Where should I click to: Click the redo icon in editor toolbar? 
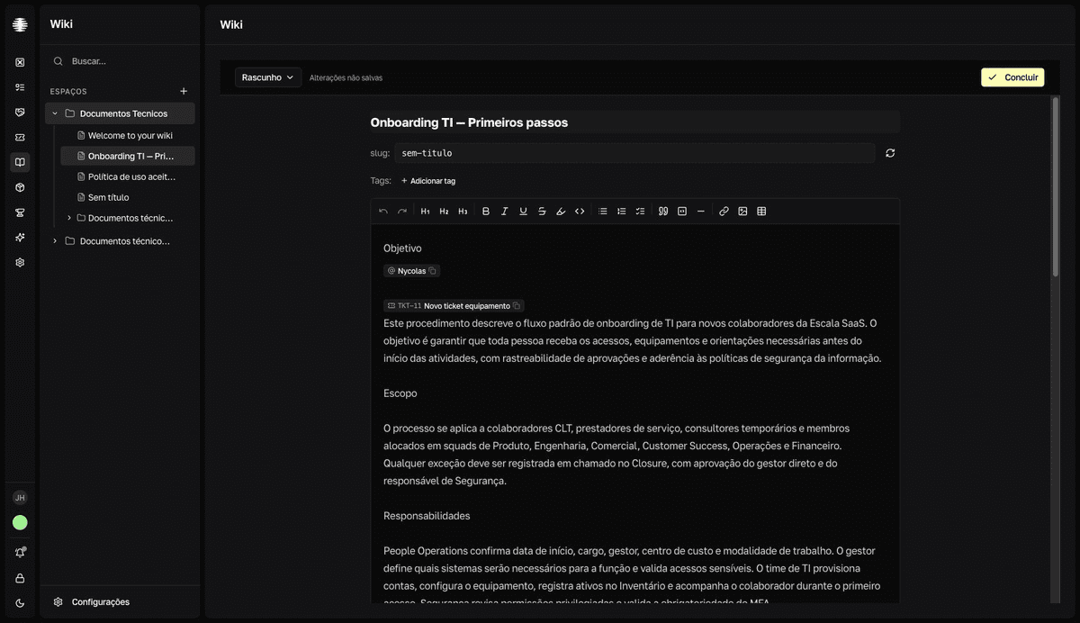click(402, 212)
